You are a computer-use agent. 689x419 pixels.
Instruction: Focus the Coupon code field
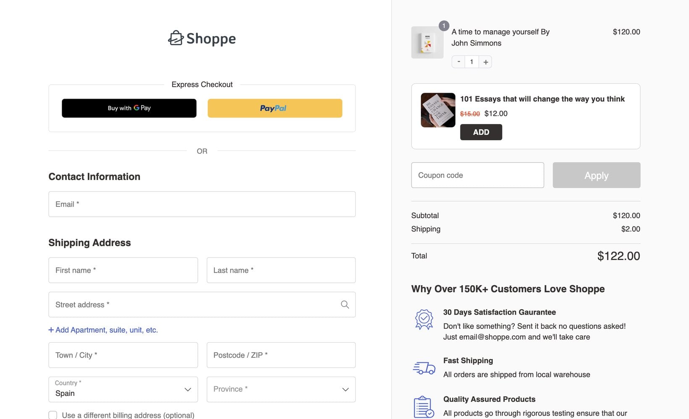[x=477, y=175]
